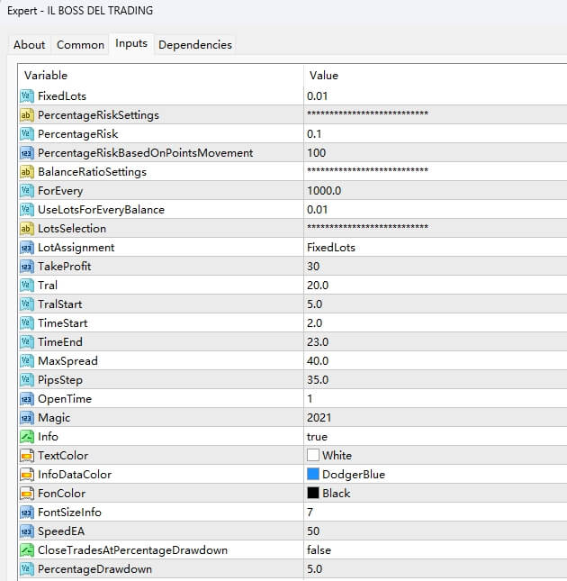Click the color icon beside TextColor
The image size is (567, 581).
pos(26,456)
